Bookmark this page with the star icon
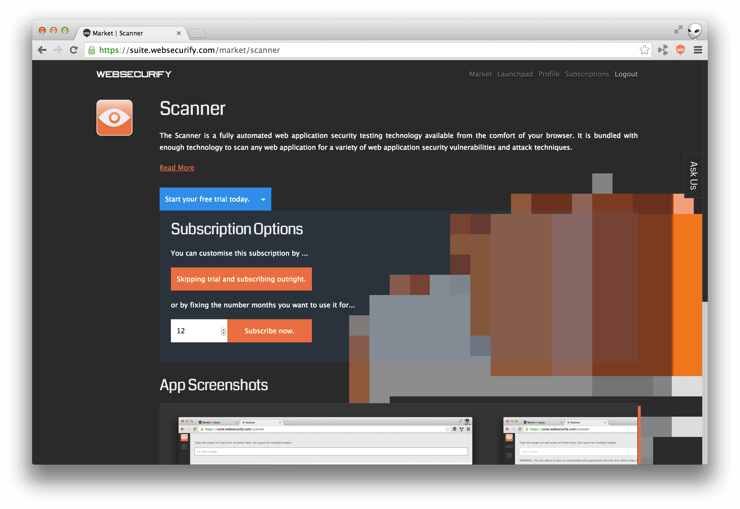The height and width of the screenshot is (509, 740). click(x=644, y=50)
